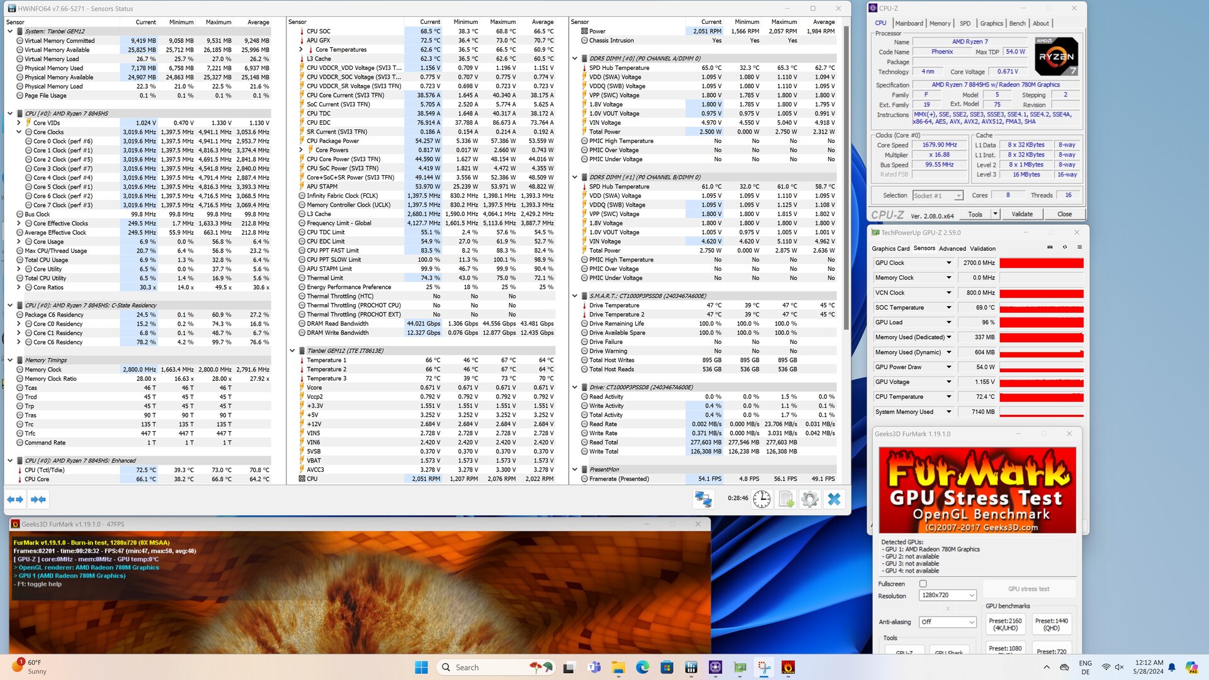Open ENG DE language switcher
1209x680 pixels.
[x=1085, y=667]
